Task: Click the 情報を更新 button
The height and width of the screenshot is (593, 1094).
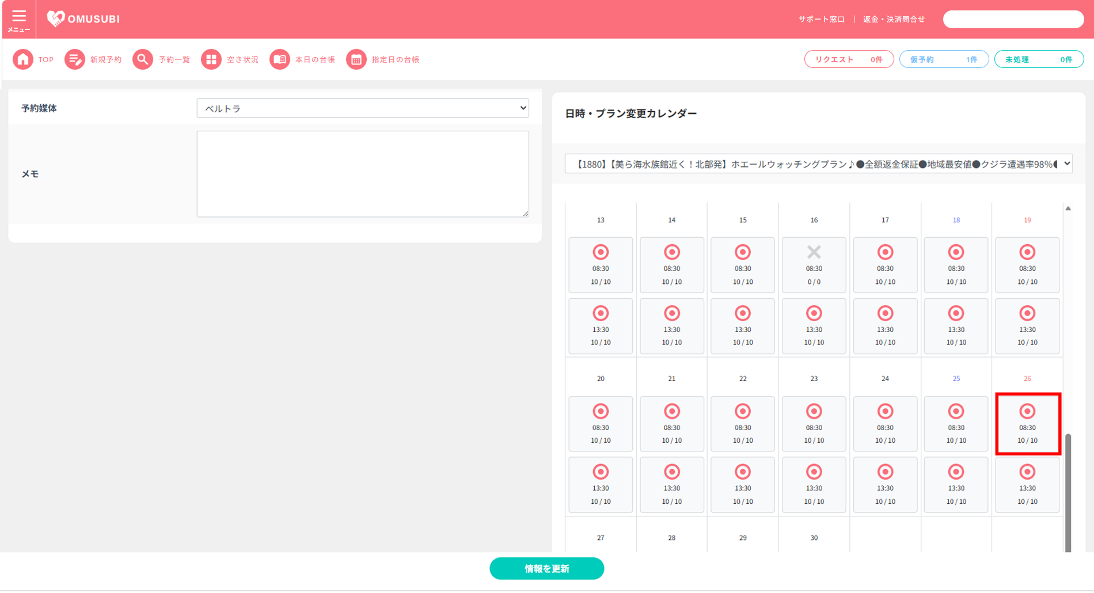Action: tap(547, 569)
